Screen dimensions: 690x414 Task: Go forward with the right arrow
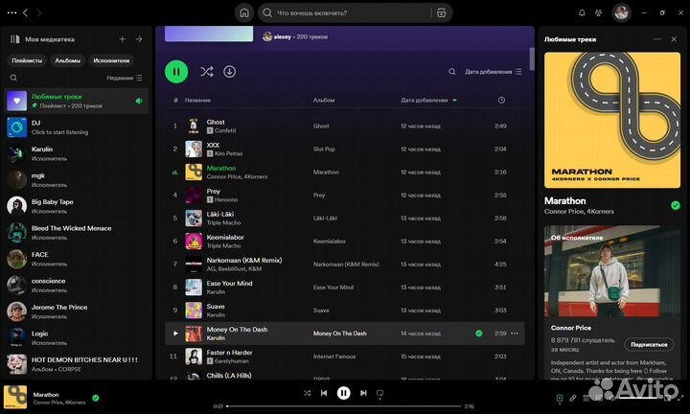38,12
